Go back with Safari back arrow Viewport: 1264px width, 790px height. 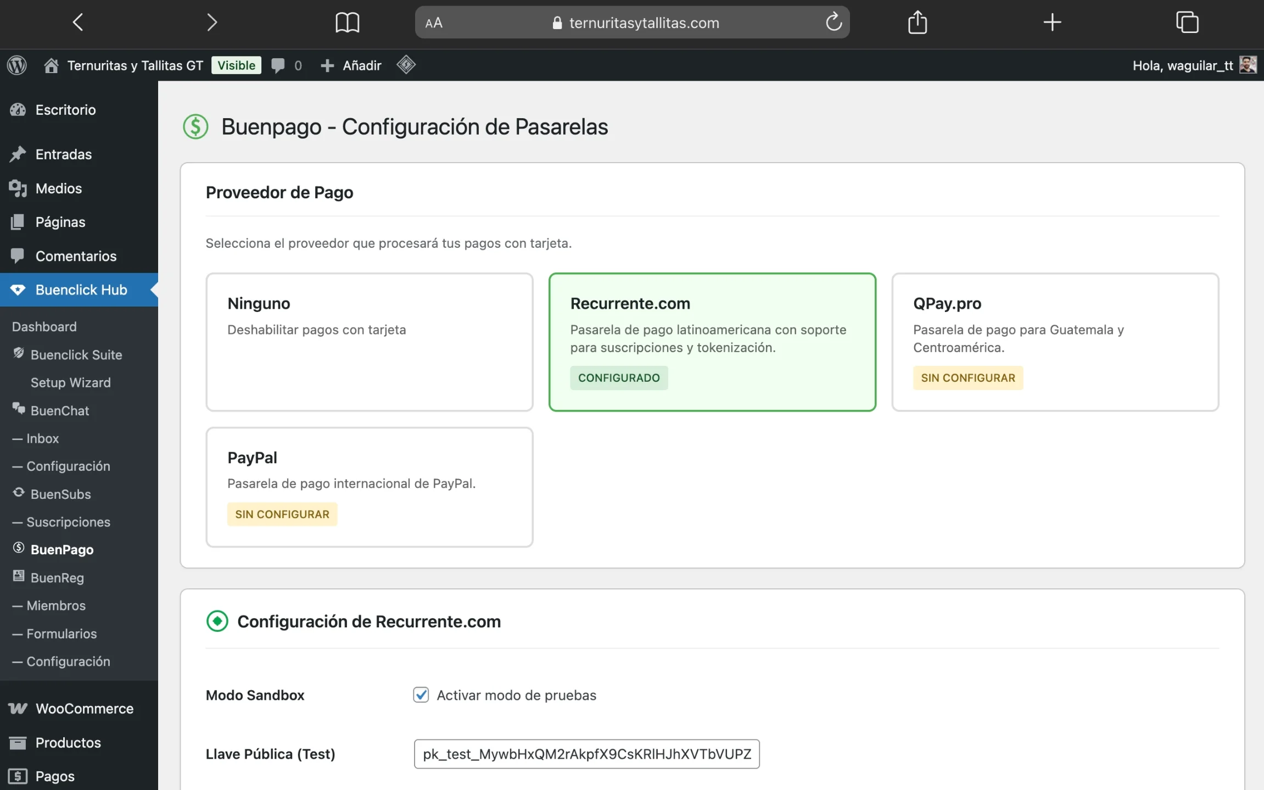click(x=78, y=23)
